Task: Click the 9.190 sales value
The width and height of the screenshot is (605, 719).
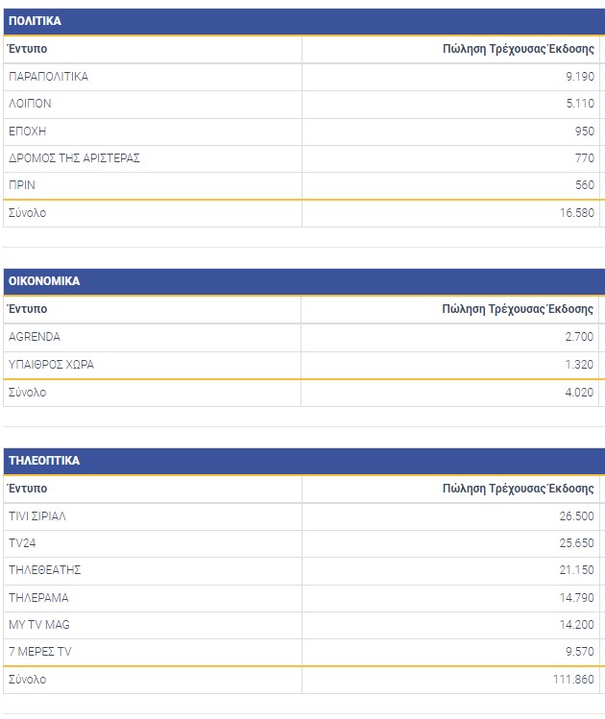Action: pos(579,77)
